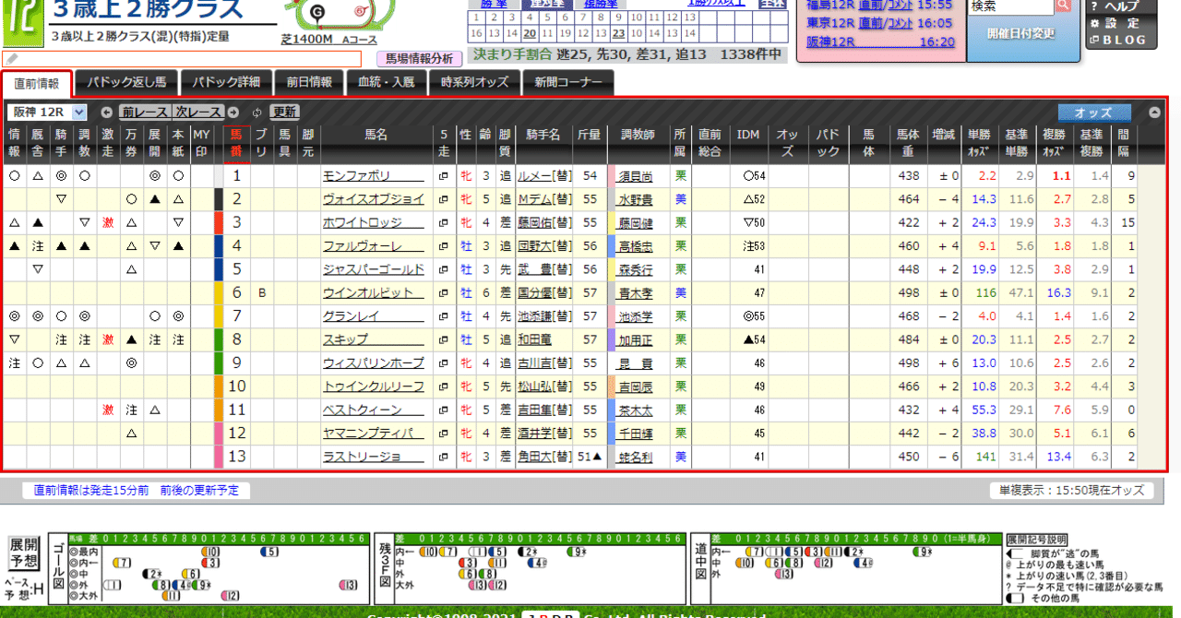Click win odds 2.2 for モンファボリ
Image resolution: width=1181 pixels, height=618 pixels.
[987, 175]
